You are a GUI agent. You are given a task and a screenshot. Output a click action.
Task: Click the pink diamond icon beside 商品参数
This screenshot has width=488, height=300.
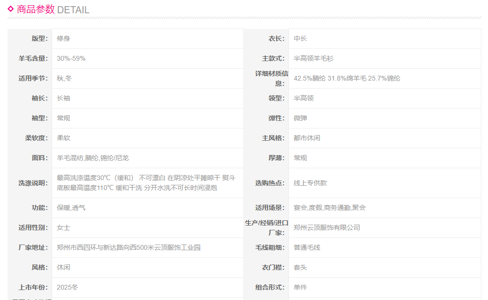tap(11, 9)
